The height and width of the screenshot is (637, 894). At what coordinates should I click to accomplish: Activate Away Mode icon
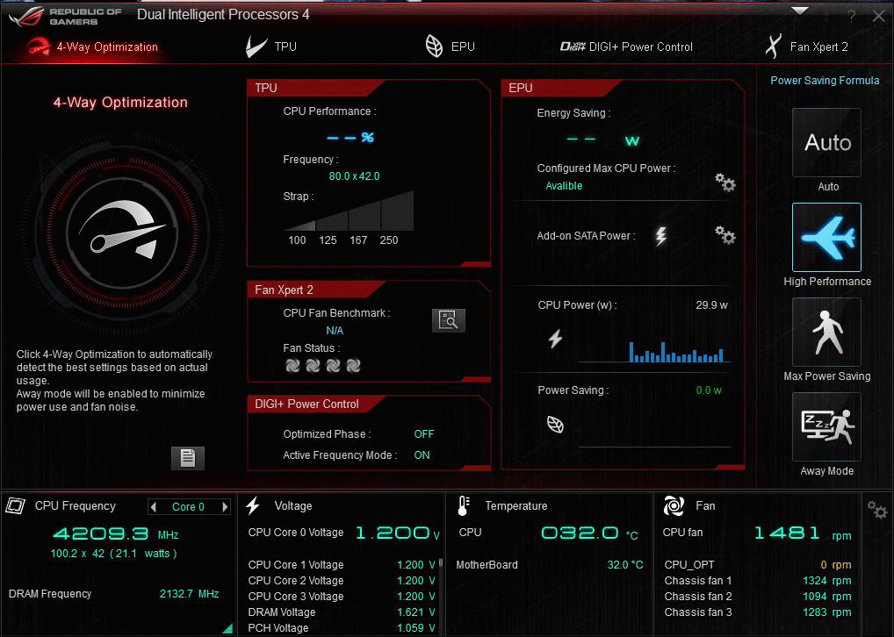point(826,426)
